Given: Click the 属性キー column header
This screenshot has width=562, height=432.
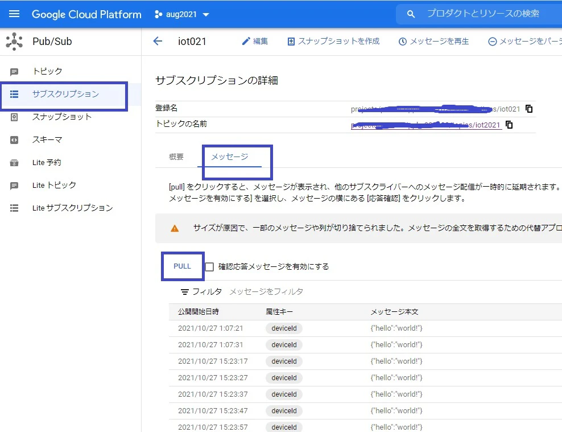Looking at the screenshot, I should tap(279, 312).
